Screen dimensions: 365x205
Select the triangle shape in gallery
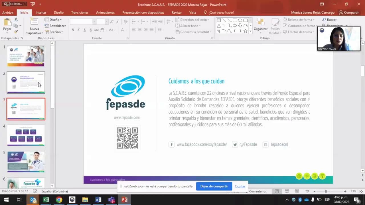tap(219, 26)
